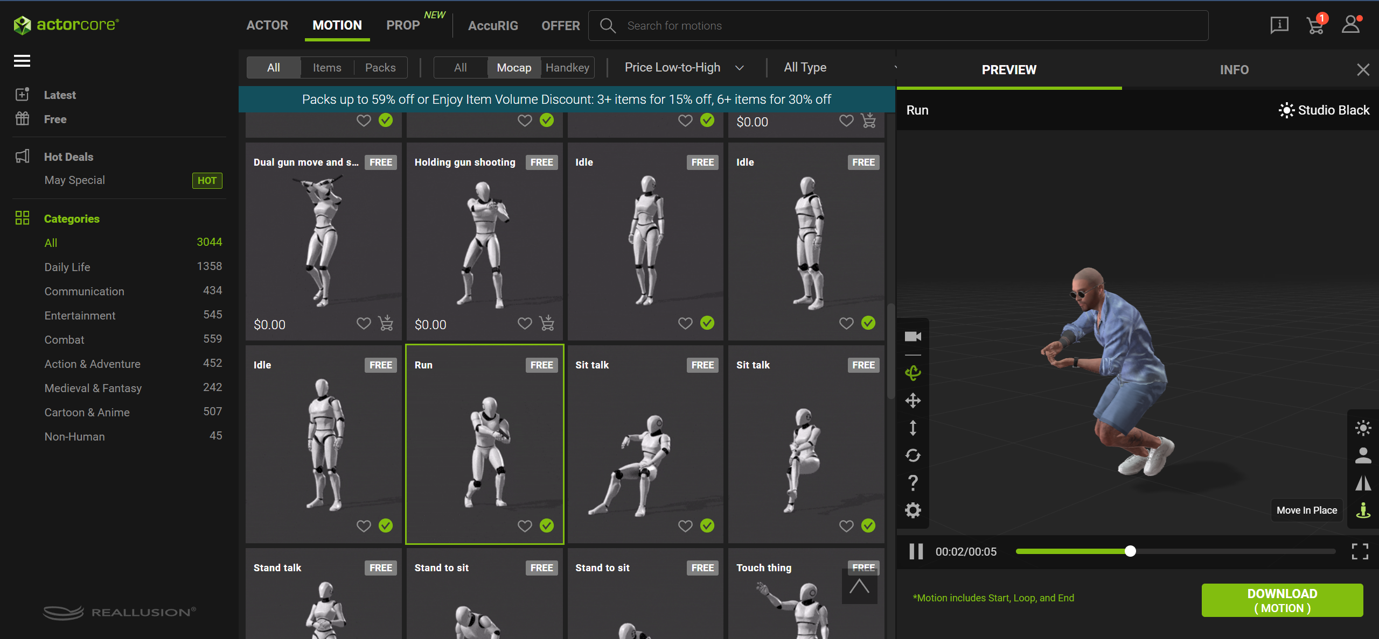Click the playback progress slider handle
This screenshot has width=1379, height=639.
coord(1130,551)
